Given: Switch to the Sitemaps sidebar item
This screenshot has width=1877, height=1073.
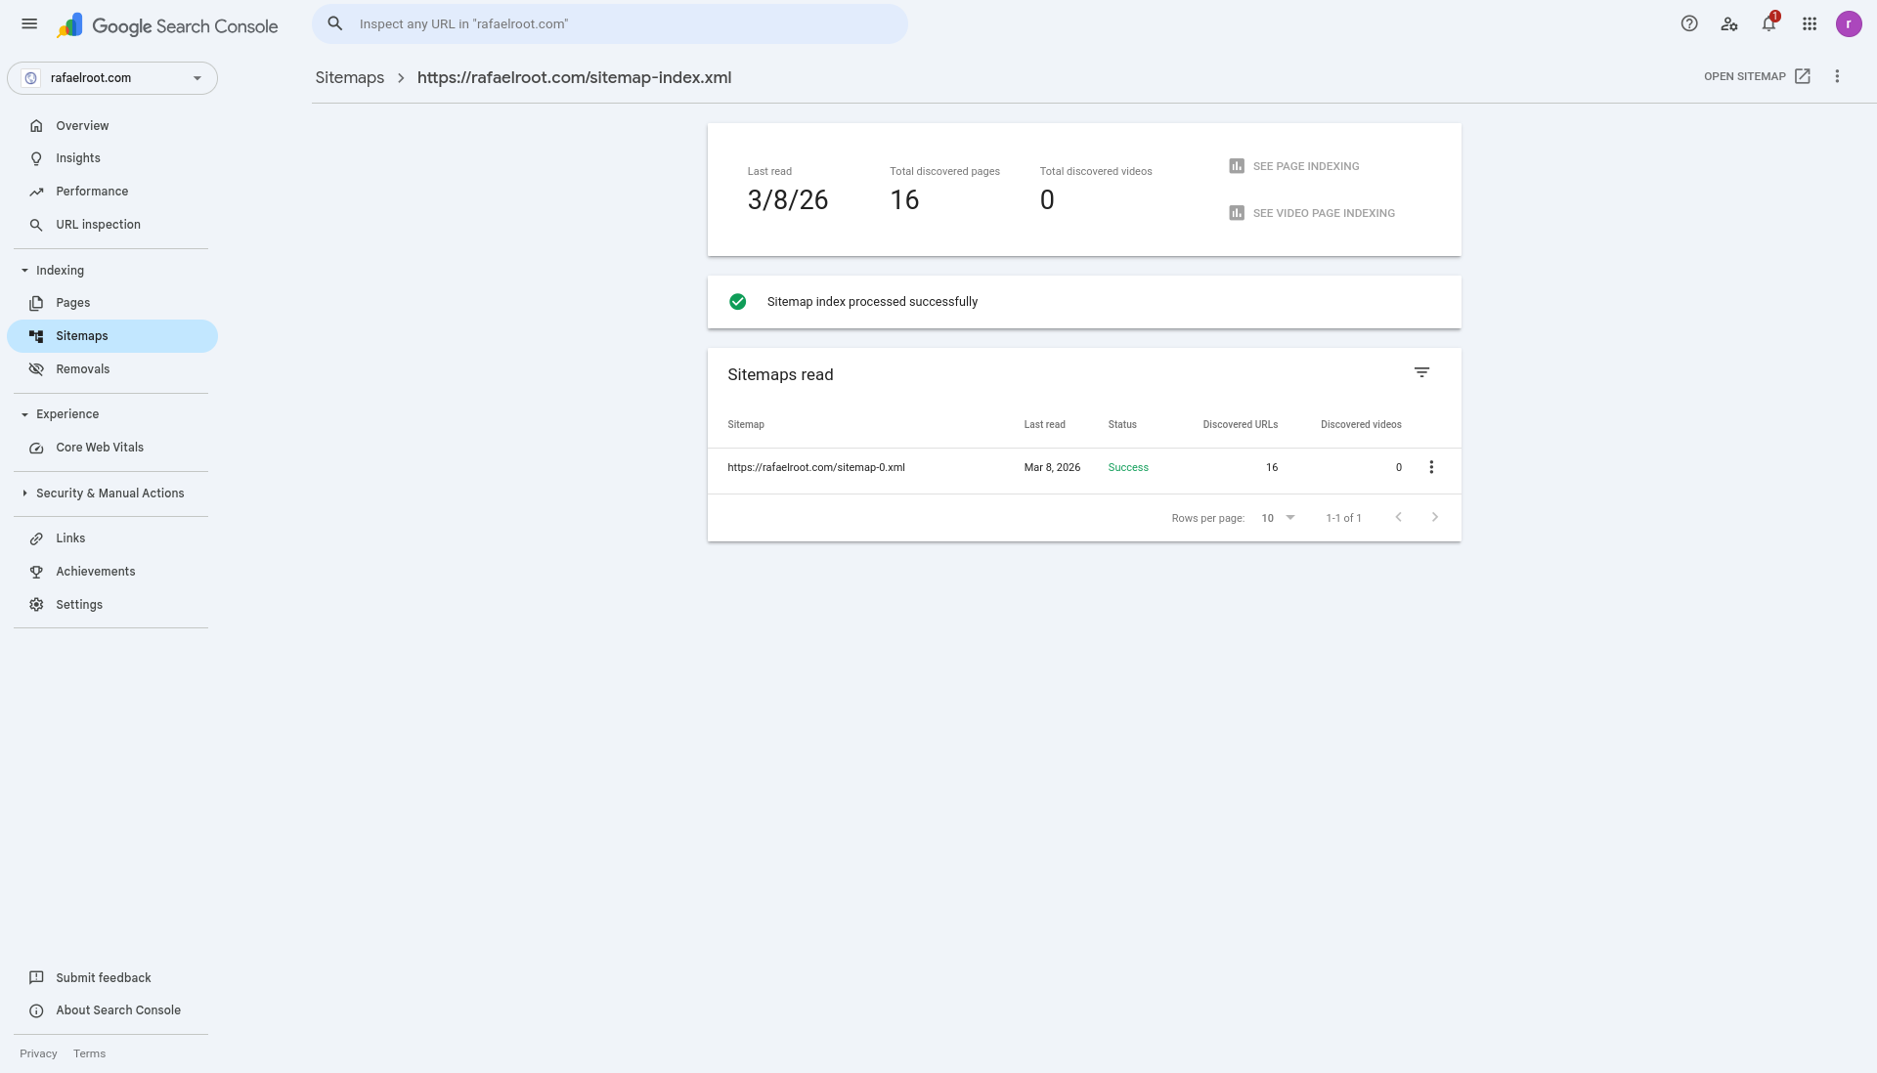Looking at the screenshot, I should pyautogui.click(x=81, y=335).
